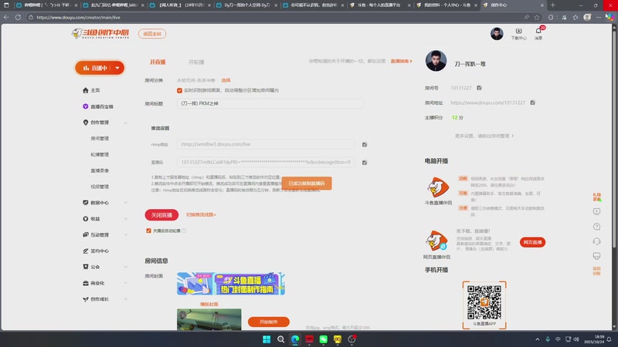Open the green WeChat taskbar icon

(324, 339)
